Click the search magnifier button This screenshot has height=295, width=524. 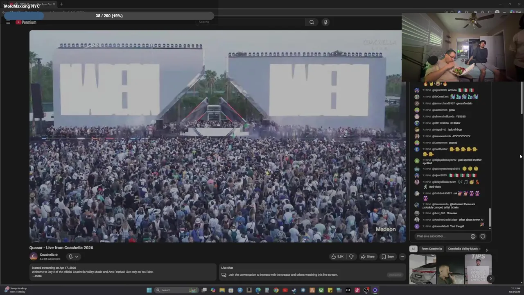point(312,22)
